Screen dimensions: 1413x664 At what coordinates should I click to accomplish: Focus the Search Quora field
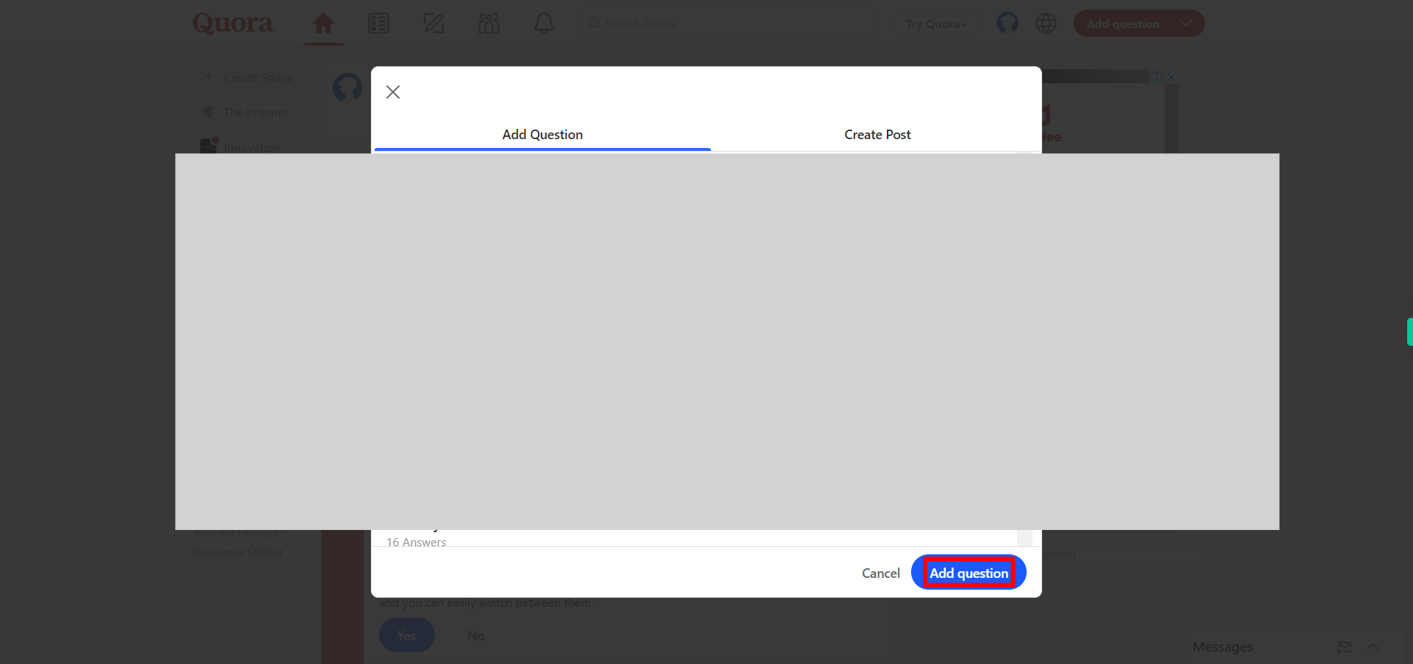coord(729,24)
